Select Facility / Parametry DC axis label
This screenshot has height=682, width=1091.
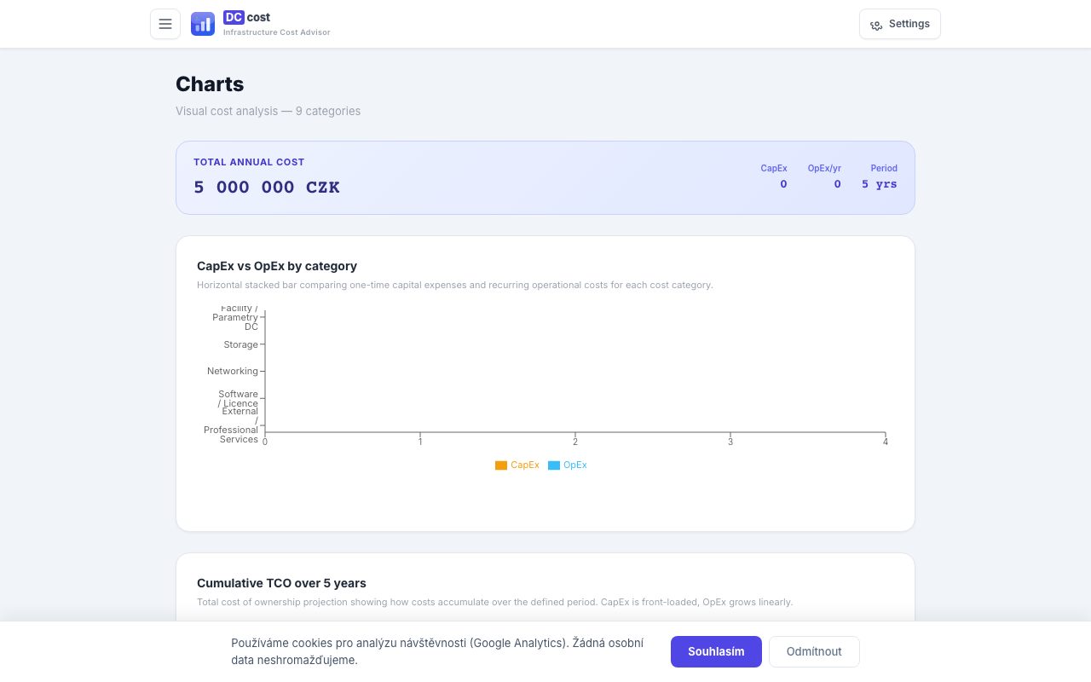point(237,317)
